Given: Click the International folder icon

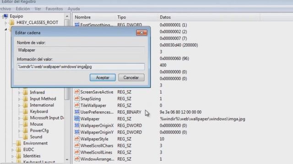Looking at the screenshot, I should [x=25, y=105].
